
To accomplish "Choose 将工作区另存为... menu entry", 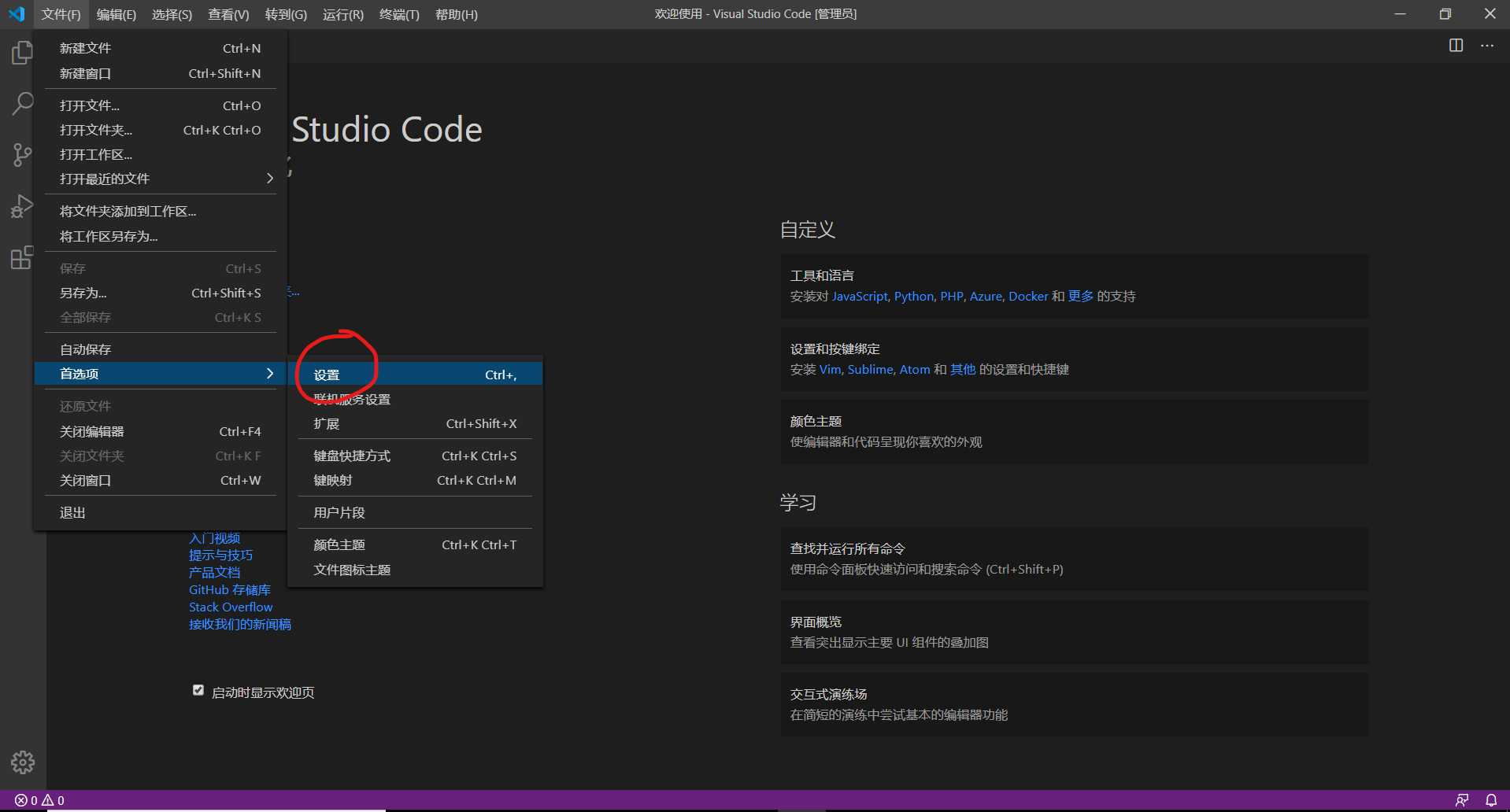I will click(x=161, y=236).
